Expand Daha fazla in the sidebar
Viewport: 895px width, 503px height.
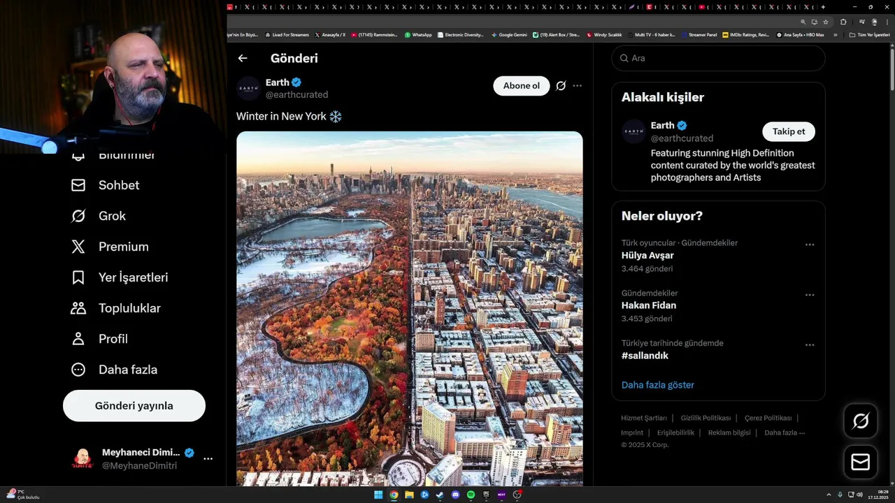click(x=114, y=370)
